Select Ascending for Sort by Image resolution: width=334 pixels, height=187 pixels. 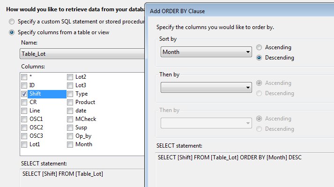[259, 47]
